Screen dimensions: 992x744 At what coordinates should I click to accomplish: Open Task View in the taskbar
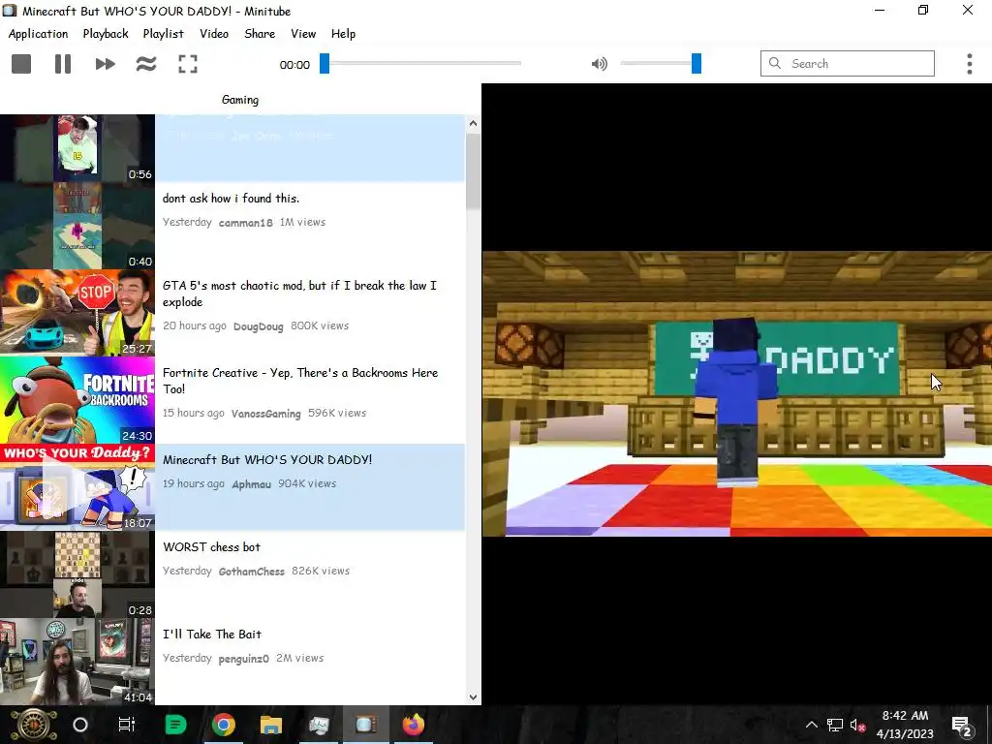[127, 725]
